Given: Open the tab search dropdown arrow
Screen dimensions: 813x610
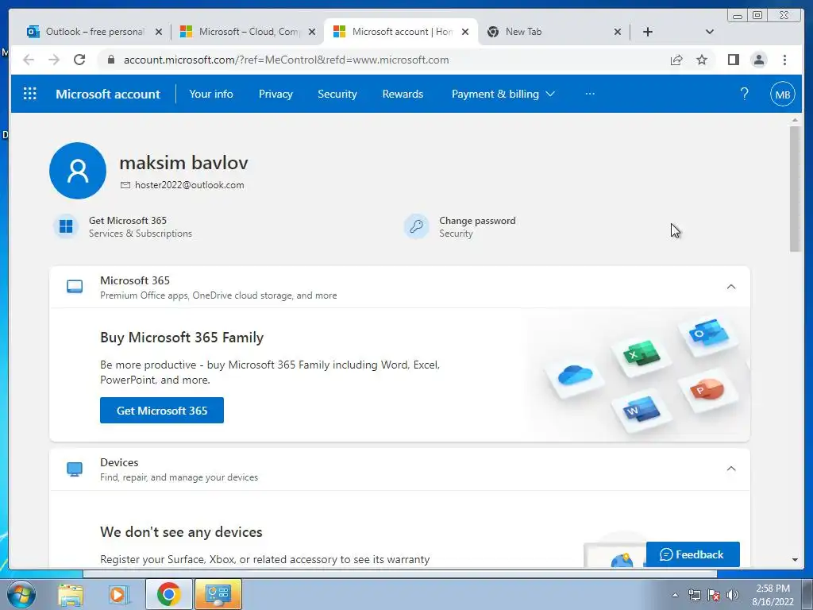Looking at the screenshot, I should (710, 32).
